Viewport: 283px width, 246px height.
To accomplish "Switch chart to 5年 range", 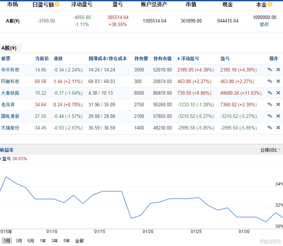I will (67, 241).
